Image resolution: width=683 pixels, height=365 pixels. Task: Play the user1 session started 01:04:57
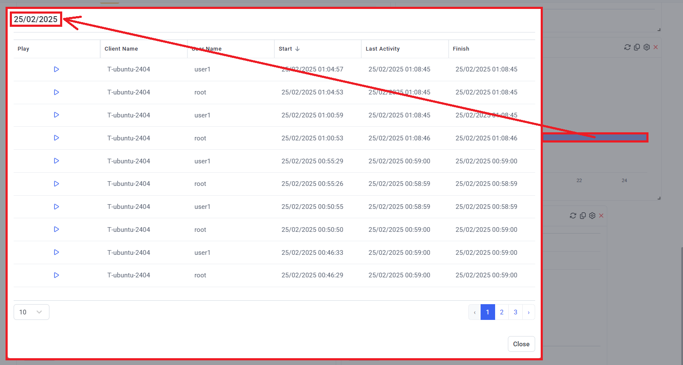pos(56,69)
